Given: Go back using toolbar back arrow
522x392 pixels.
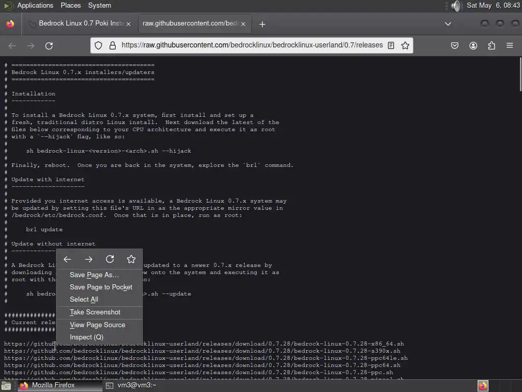Looking at the screenshot, I should [x=12, y=45].
